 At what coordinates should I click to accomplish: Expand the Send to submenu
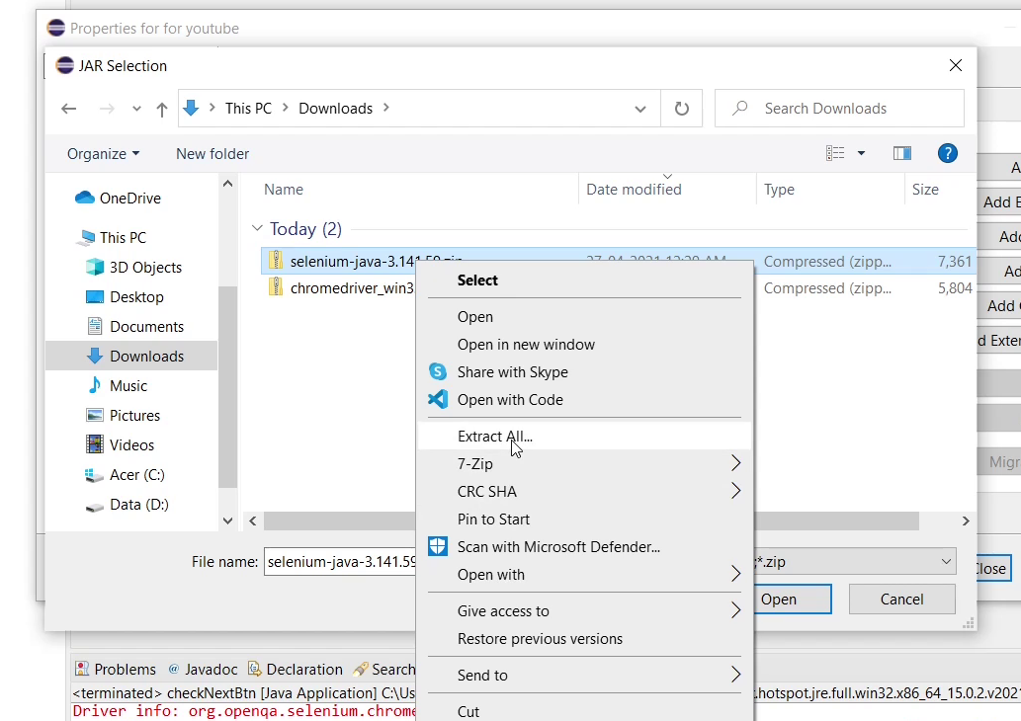(x=735, y=675)
